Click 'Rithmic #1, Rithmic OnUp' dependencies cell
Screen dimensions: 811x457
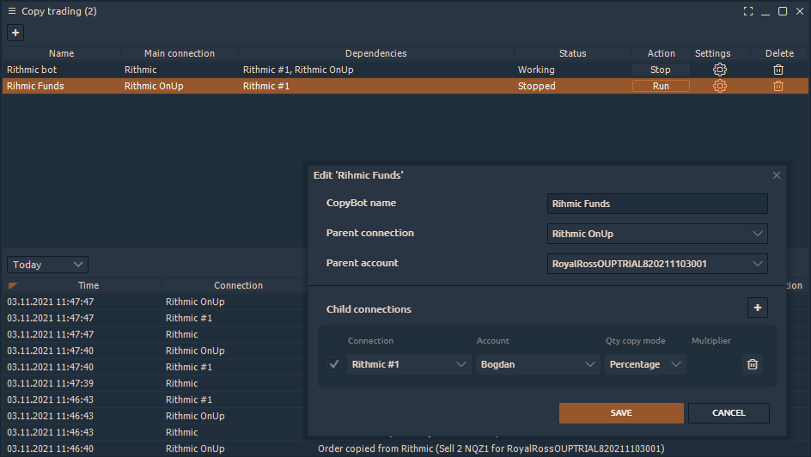pyautogui.click(x=298, y=70)
